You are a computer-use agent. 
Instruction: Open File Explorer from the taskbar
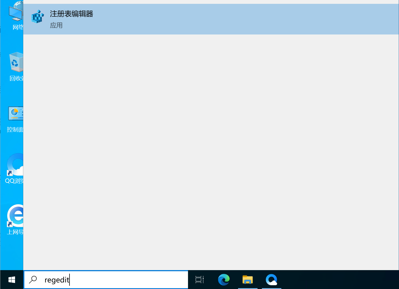(x=248, y=279)
